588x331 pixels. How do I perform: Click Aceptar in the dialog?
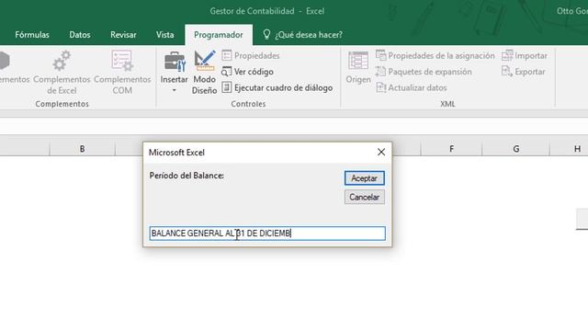pyautogui.click(x=364, y=178)
